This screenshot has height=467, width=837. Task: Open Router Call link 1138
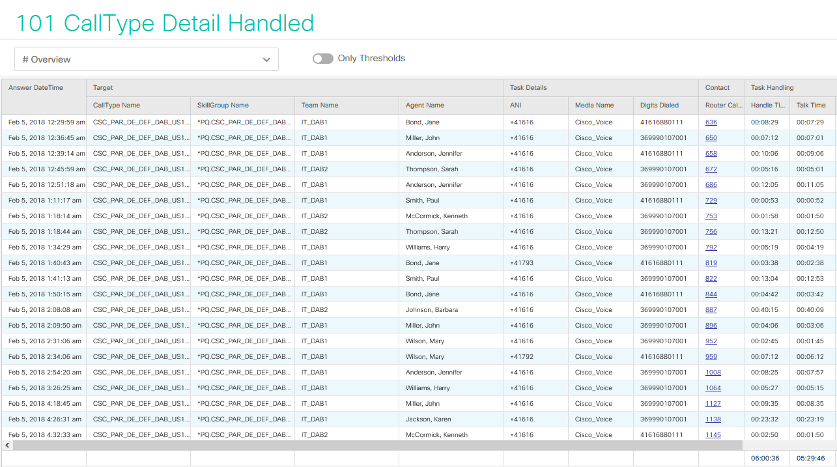tap(713, 419)
